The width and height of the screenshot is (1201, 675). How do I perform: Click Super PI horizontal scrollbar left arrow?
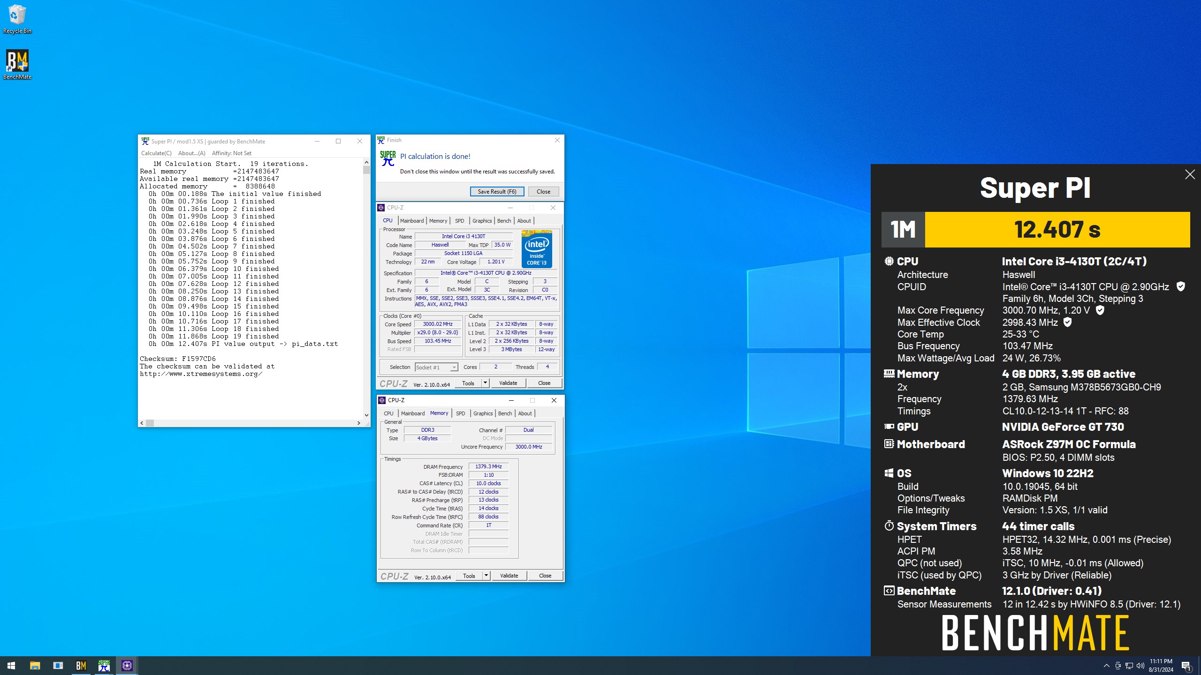coord(142,423)
